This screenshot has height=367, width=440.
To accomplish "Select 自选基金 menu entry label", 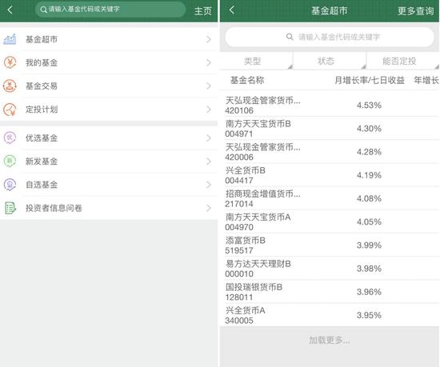I will (42, 185).
